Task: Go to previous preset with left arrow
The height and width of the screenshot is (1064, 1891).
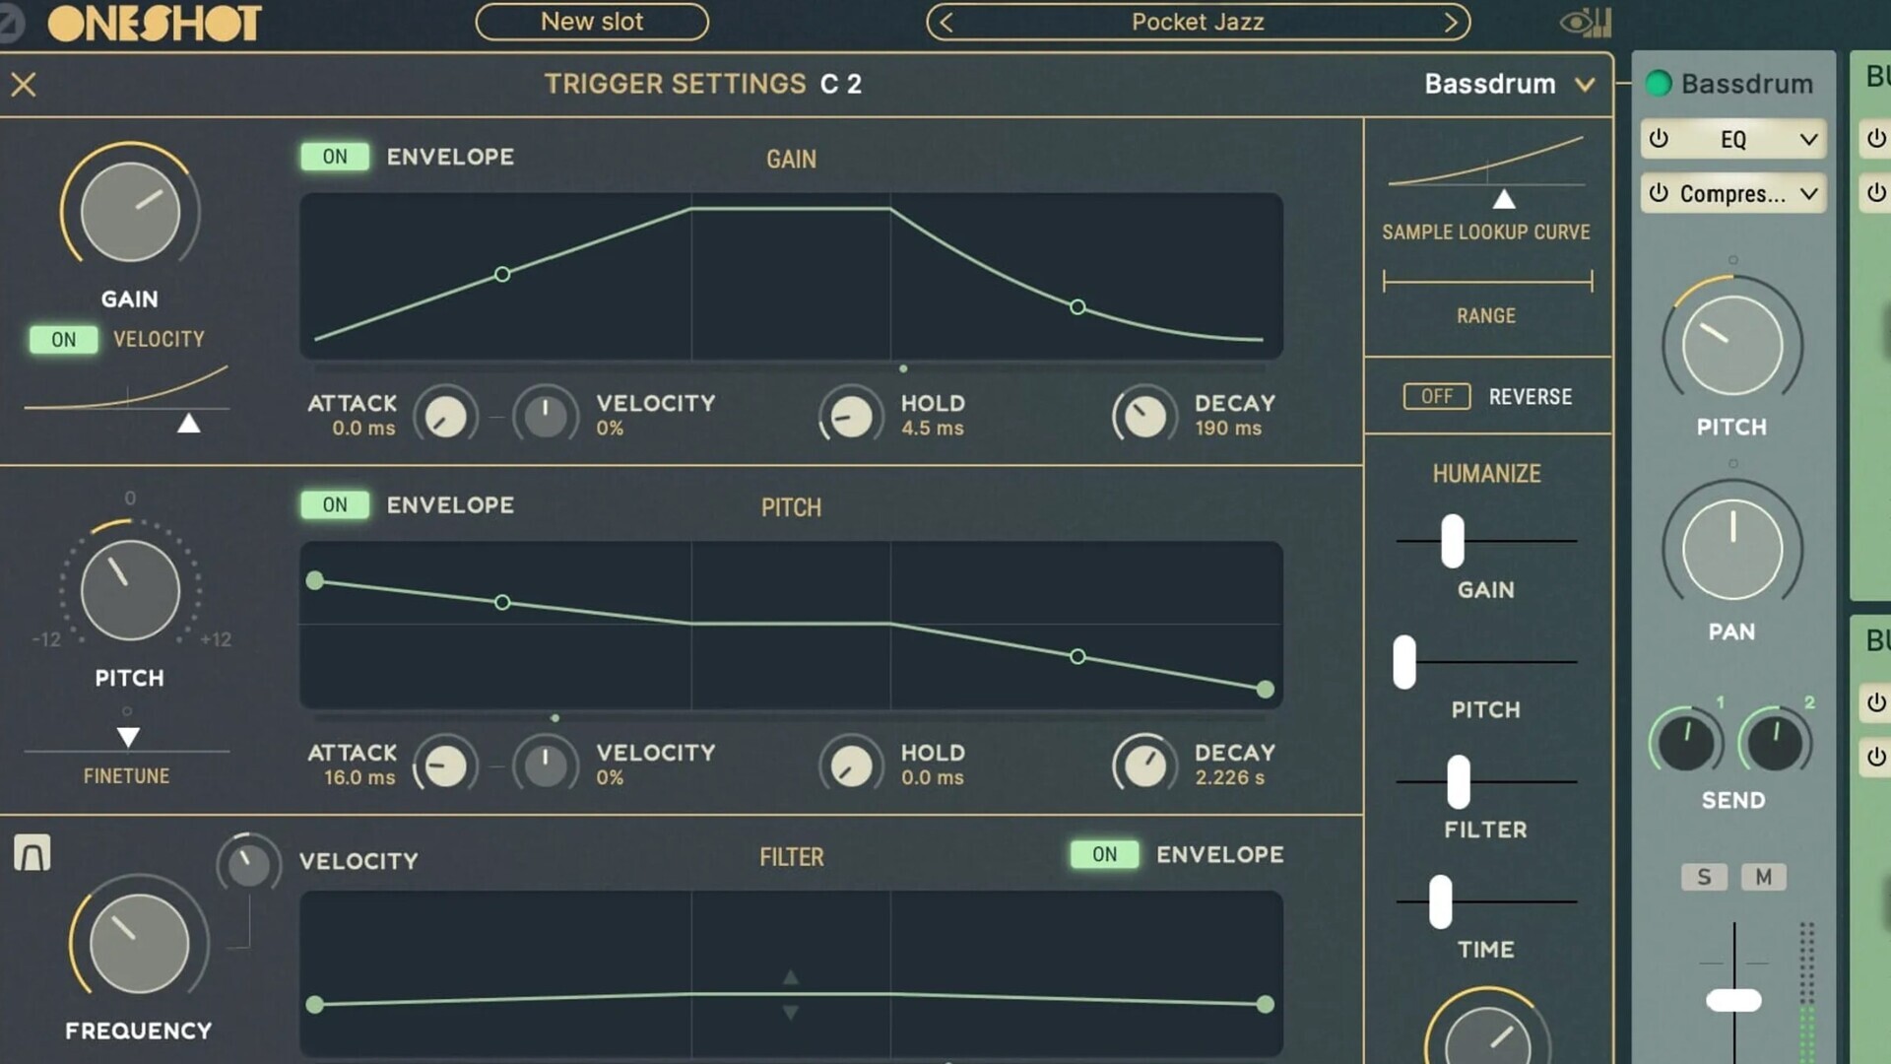Action: [946, 22]
